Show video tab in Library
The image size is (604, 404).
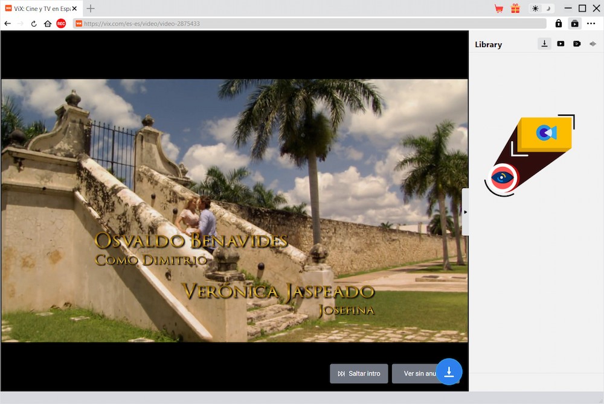561,44
